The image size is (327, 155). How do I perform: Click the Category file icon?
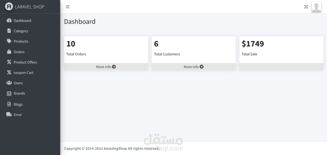[x=9, y=31]
